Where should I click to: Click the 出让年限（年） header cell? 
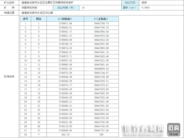66,8
